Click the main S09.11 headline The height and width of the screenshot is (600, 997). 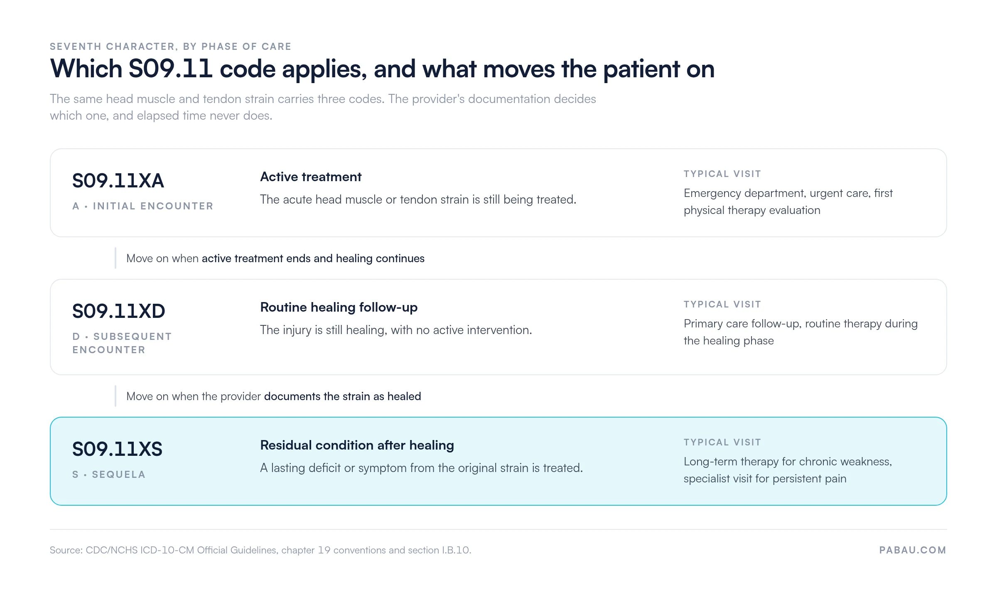click(x=382, y=69)
